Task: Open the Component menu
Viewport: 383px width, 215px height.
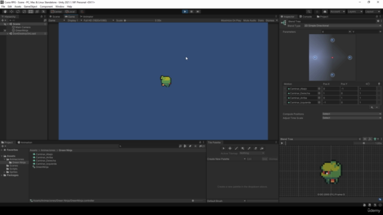Action: click(46, 7)
